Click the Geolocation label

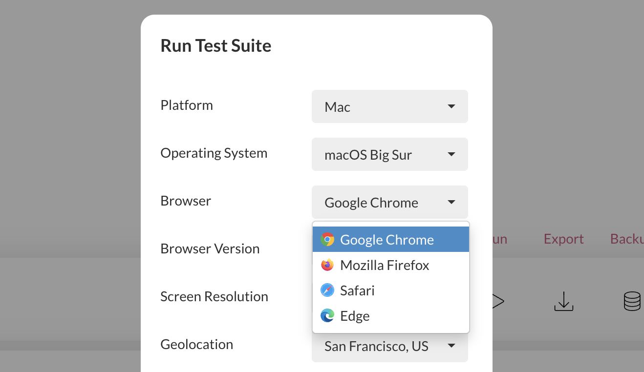click(x=197, y=345)
